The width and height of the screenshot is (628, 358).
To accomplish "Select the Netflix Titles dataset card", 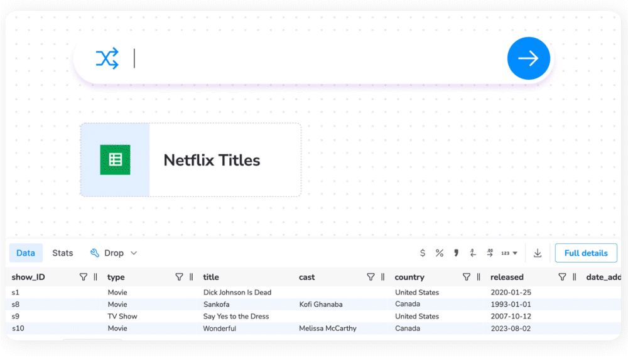I will (191, 160).
